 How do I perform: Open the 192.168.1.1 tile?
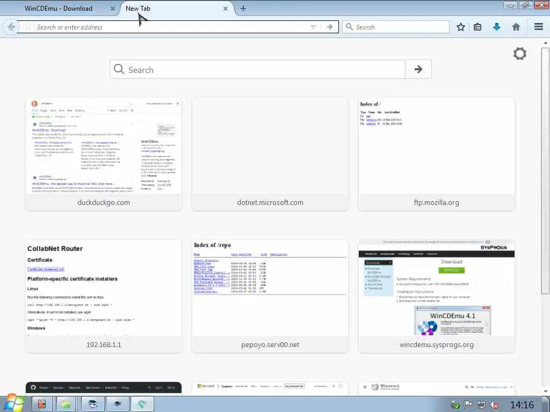click(x=104, y=296)
